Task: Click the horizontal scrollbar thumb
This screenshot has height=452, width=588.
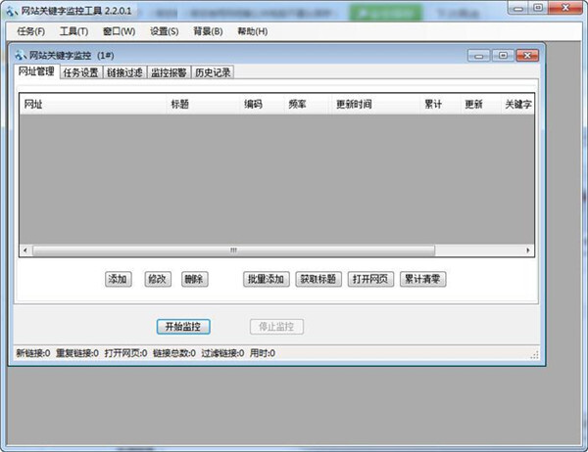Action: [233, 250]
